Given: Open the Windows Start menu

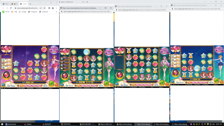Looking at the screenshot, I should (2, 124).
